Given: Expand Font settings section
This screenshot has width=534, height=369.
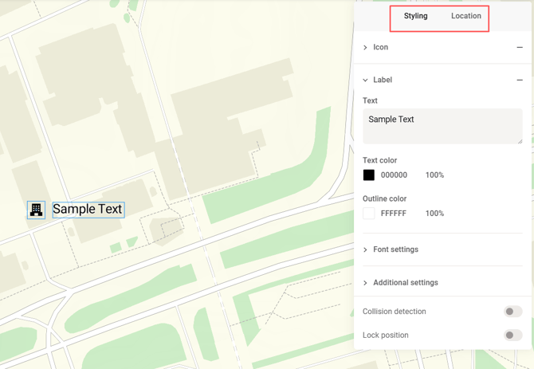Looking at the screenshot, I should [x=395, y=249].
